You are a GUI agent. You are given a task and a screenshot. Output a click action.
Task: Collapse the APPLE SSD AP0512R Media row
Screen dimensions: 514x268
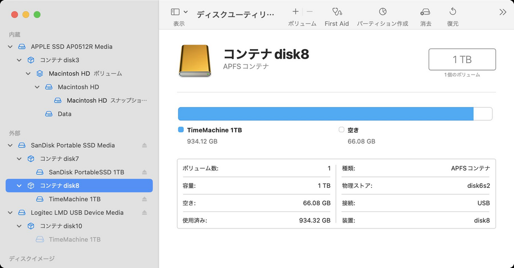(10, 47)
